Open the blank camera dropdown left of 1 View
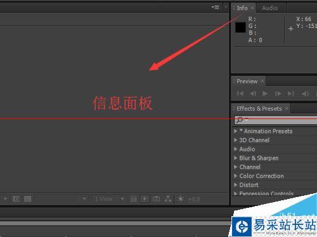Image resolution: width=317 pixels, height=237 pixels. pyautogui.click(x=61, y=199)
